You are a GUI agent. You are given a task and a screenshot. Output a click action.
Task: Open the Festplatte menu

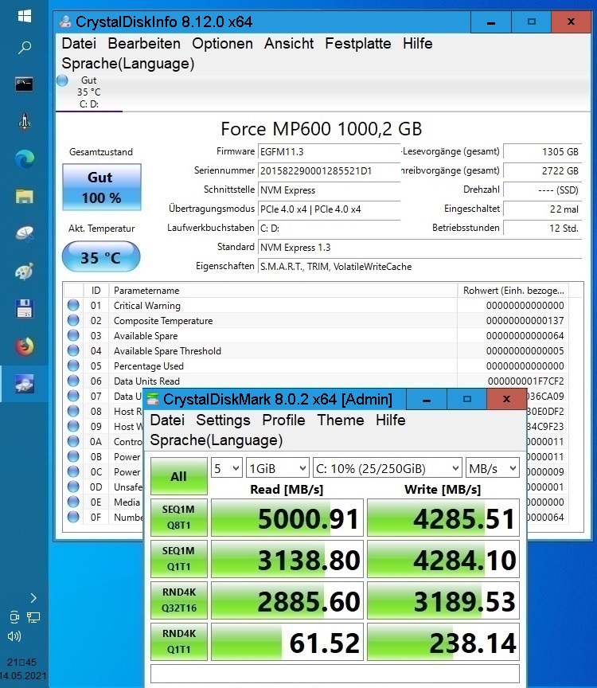pyautogui.click(x=358, y=44)
